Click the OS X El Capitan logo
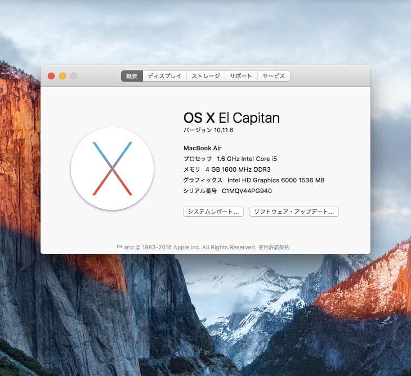This screenshot has height=376, width=411. tap(112, 168)
